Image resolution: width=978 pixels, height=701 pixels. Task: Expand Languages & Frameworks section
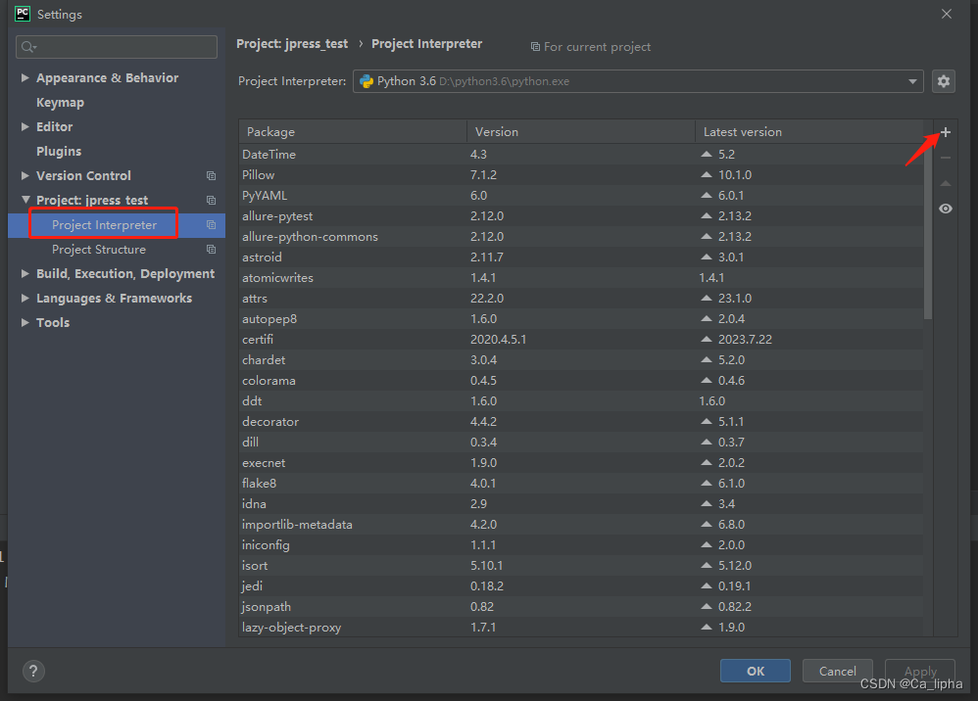pos(24,298)
